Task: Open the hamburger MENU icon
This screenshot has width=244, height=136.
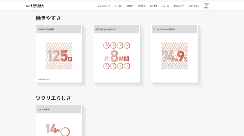Action: pos(206,6)
